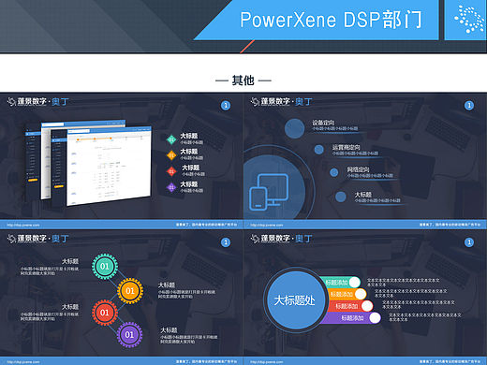487x365 pixels.
Task: Select the orange 标题添加 bar
Action: (346, 294)
